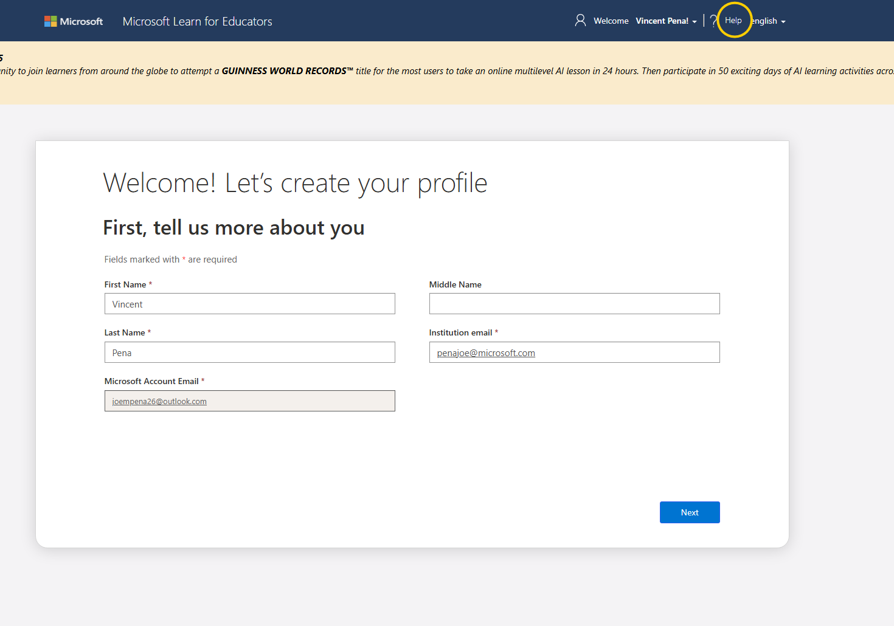The image size is (894, 626).
Task: Select the empty Middle Name field
Action: click(574, 303)
